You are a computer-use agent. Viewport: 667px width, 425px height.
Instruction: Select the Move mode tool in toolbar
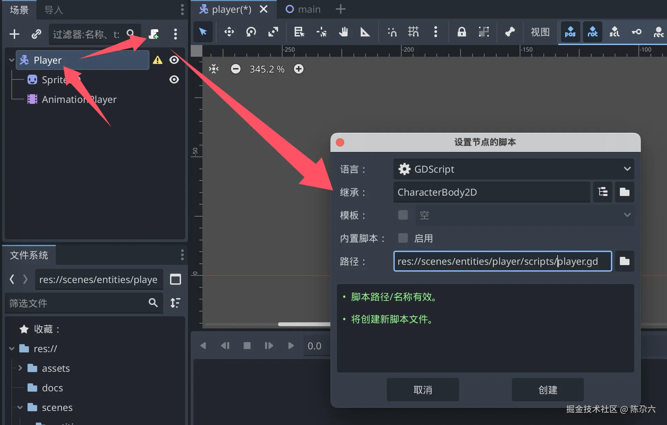tap(229, 32)
